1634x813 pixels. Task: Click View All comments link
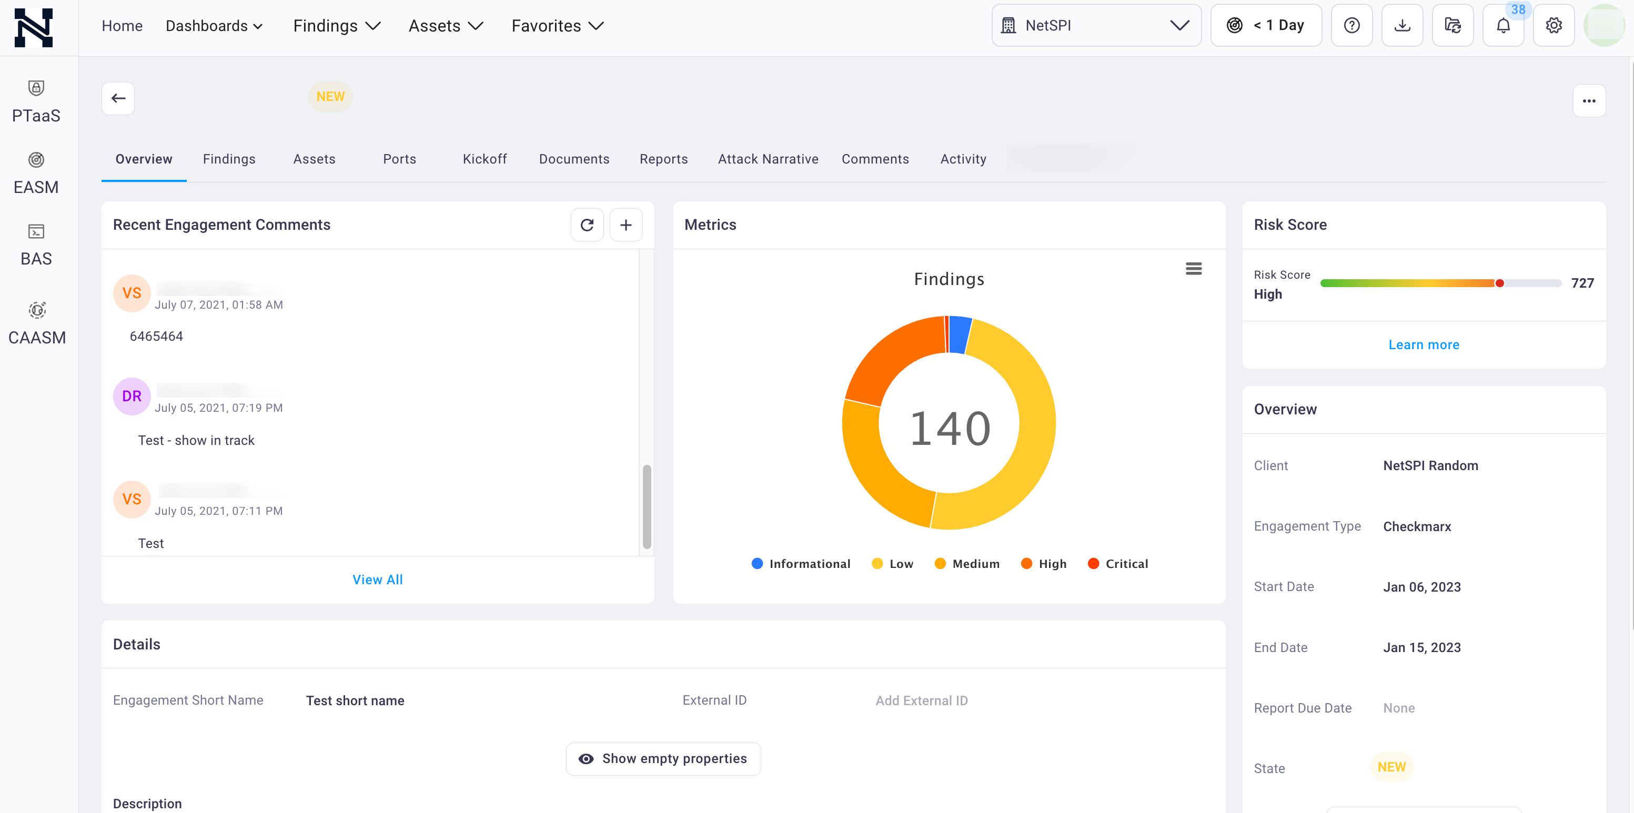point(377,580)
